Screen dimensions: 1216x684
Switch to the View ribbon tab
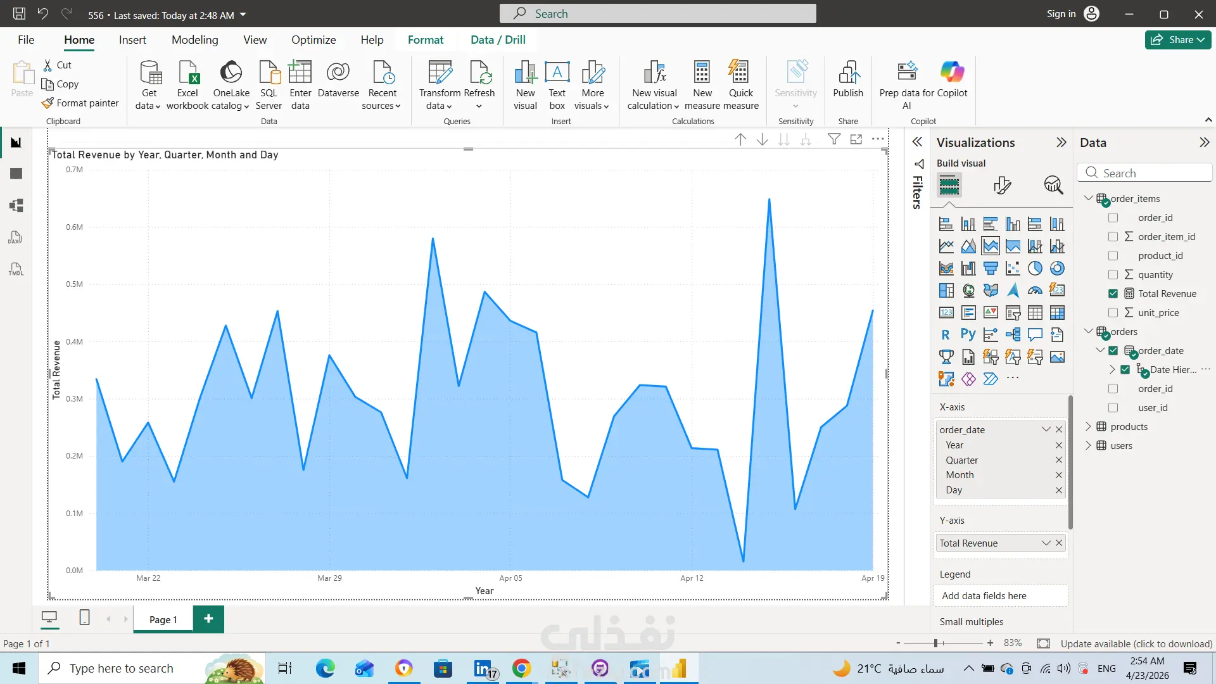click(255, 40)
